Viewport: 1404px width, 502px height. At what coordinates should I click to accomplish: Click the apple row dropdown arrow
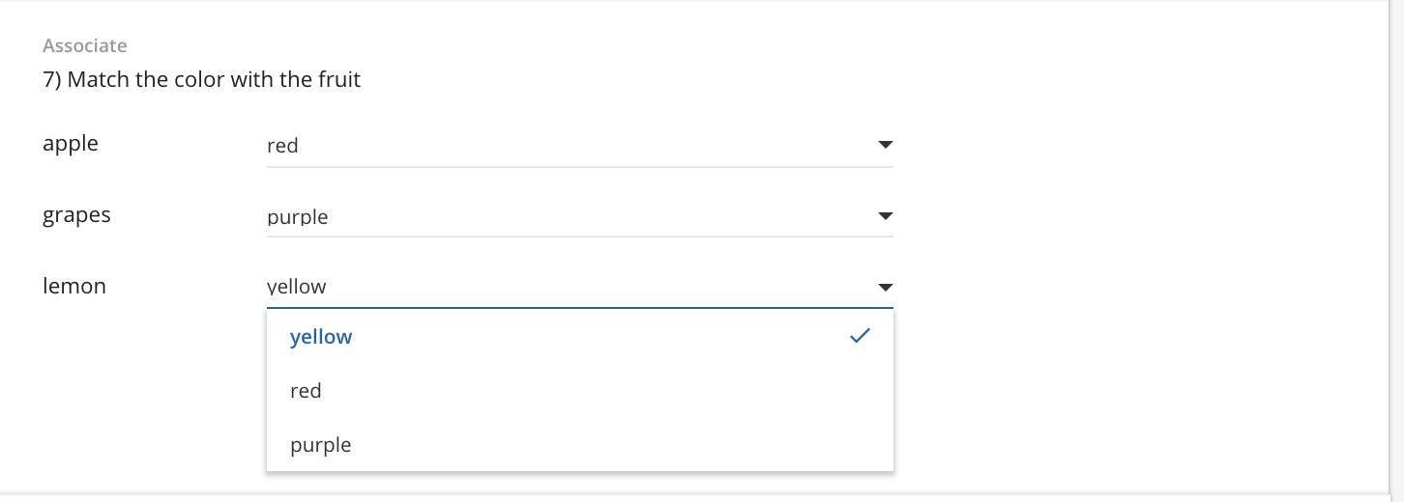pyautogui.click(x=884, y=146)
